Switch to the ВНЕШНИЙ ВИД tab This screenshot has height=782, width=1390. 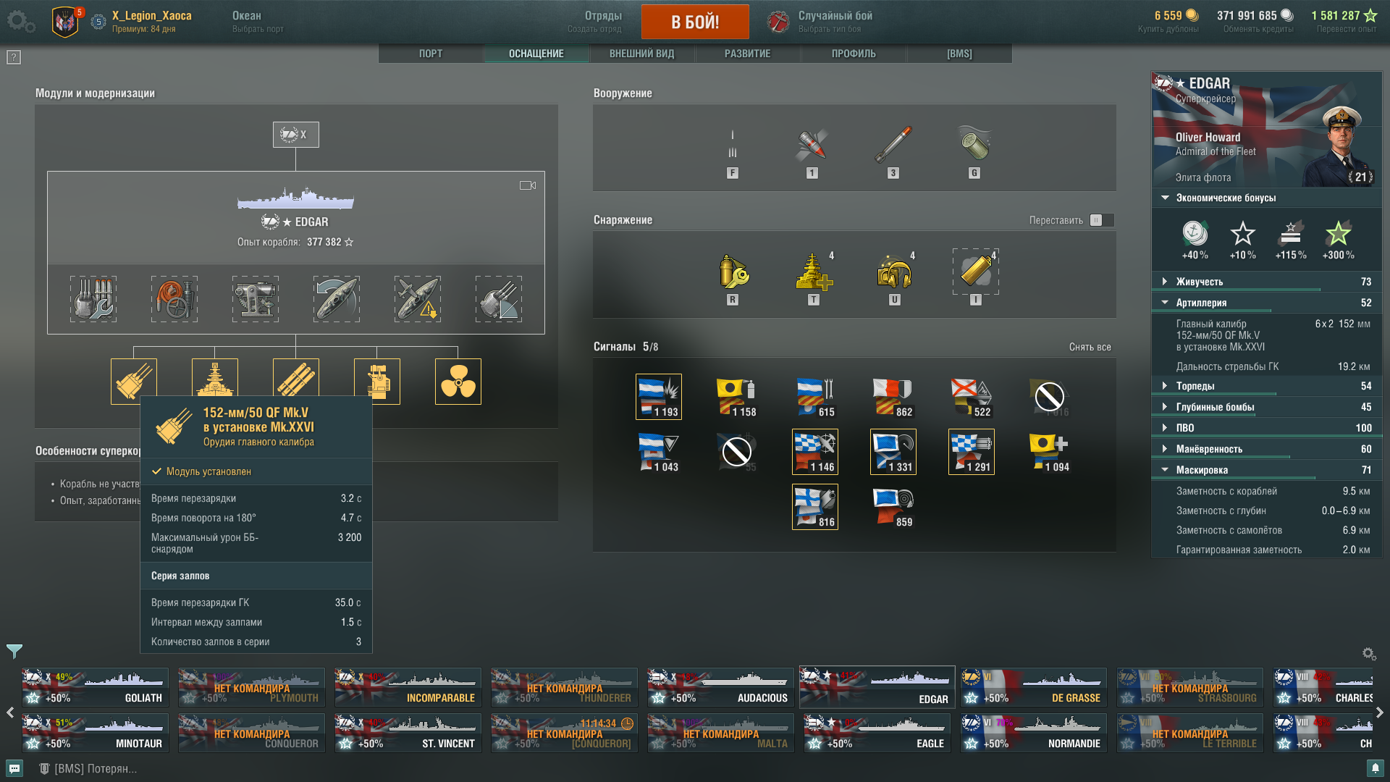[642, 54]
